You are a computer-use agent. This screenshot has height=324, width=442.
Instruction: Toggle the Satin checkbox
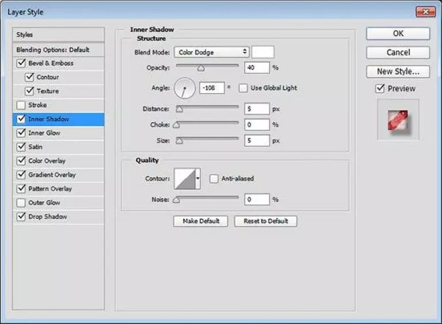click(21, 147)
